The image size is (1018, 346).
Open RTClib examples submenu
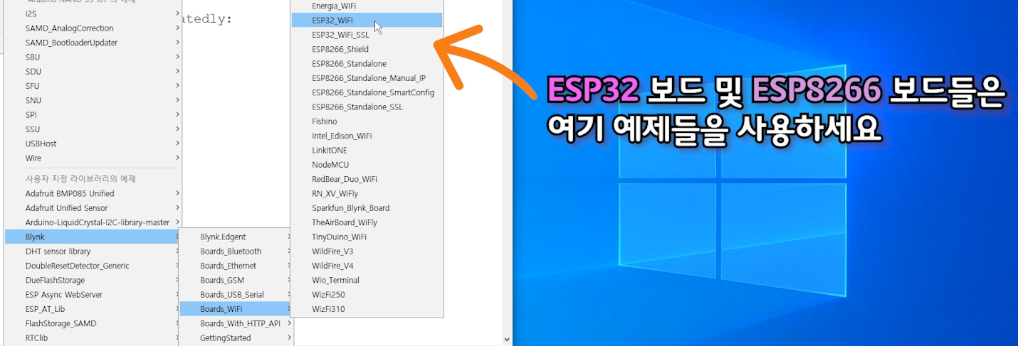point(93,338)
